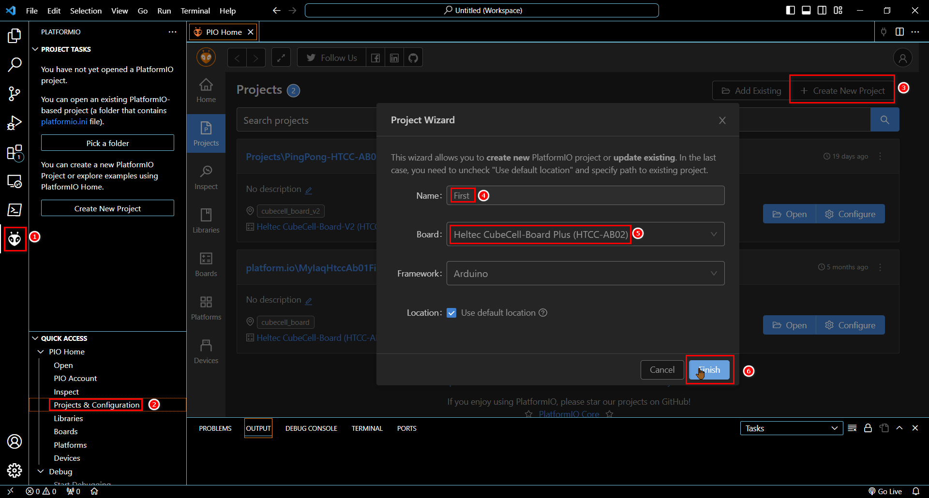
Task: Click the project search magnifier button
Action: pos(884,120)
